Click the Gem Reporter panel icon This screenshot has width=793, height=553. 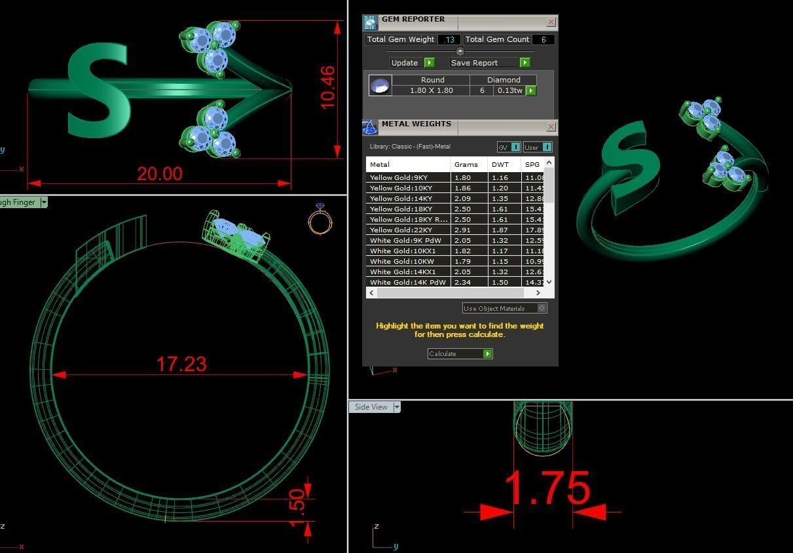click(x=370, y=22)
